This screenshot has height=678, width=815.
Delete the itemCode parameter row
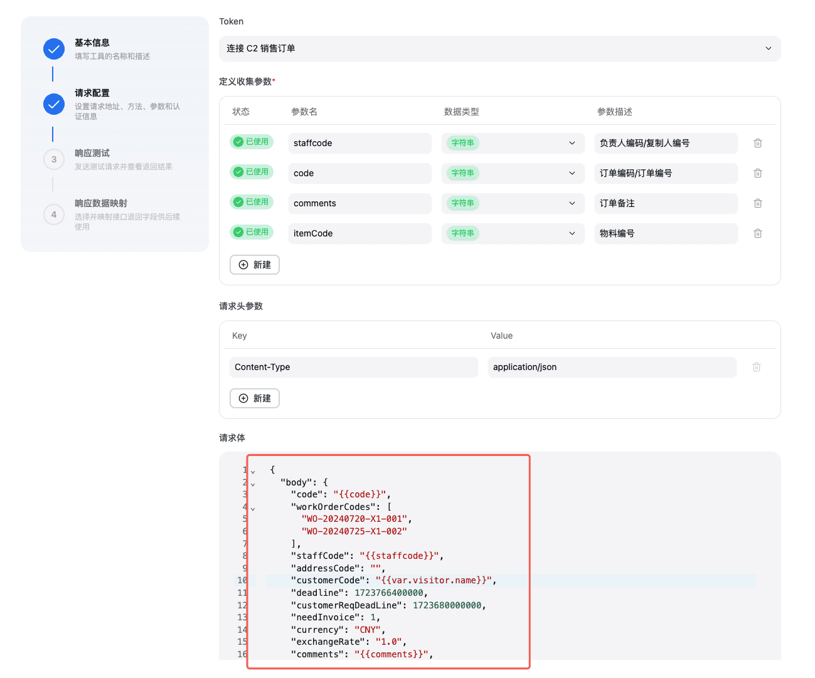click(x=757, y=233)
